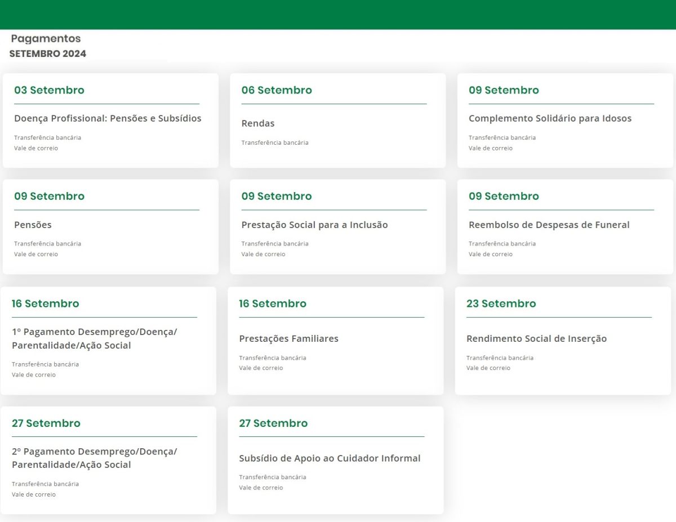
Task: Click "Transferência bancária" under Rendas
Action: coord(275,142)
